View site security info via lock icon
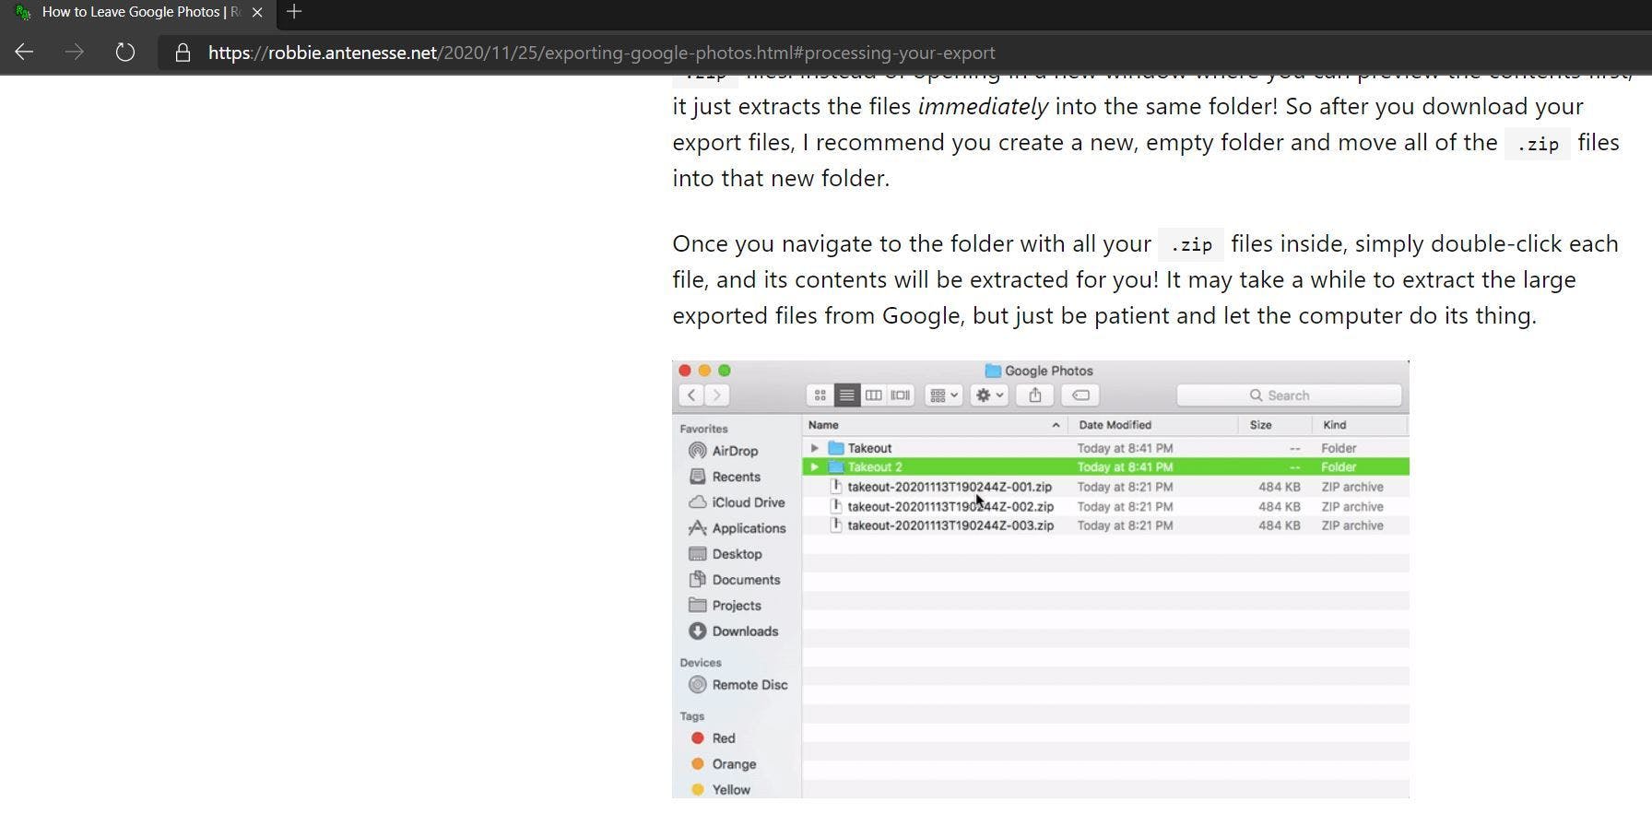The image size is (1652, 826). (x=183, y=53)
